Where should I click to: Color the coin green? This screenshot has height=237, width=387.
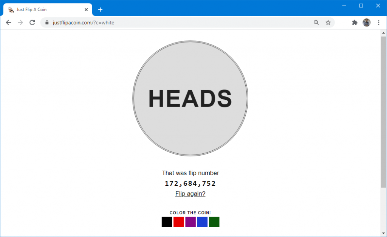[214, 222]
